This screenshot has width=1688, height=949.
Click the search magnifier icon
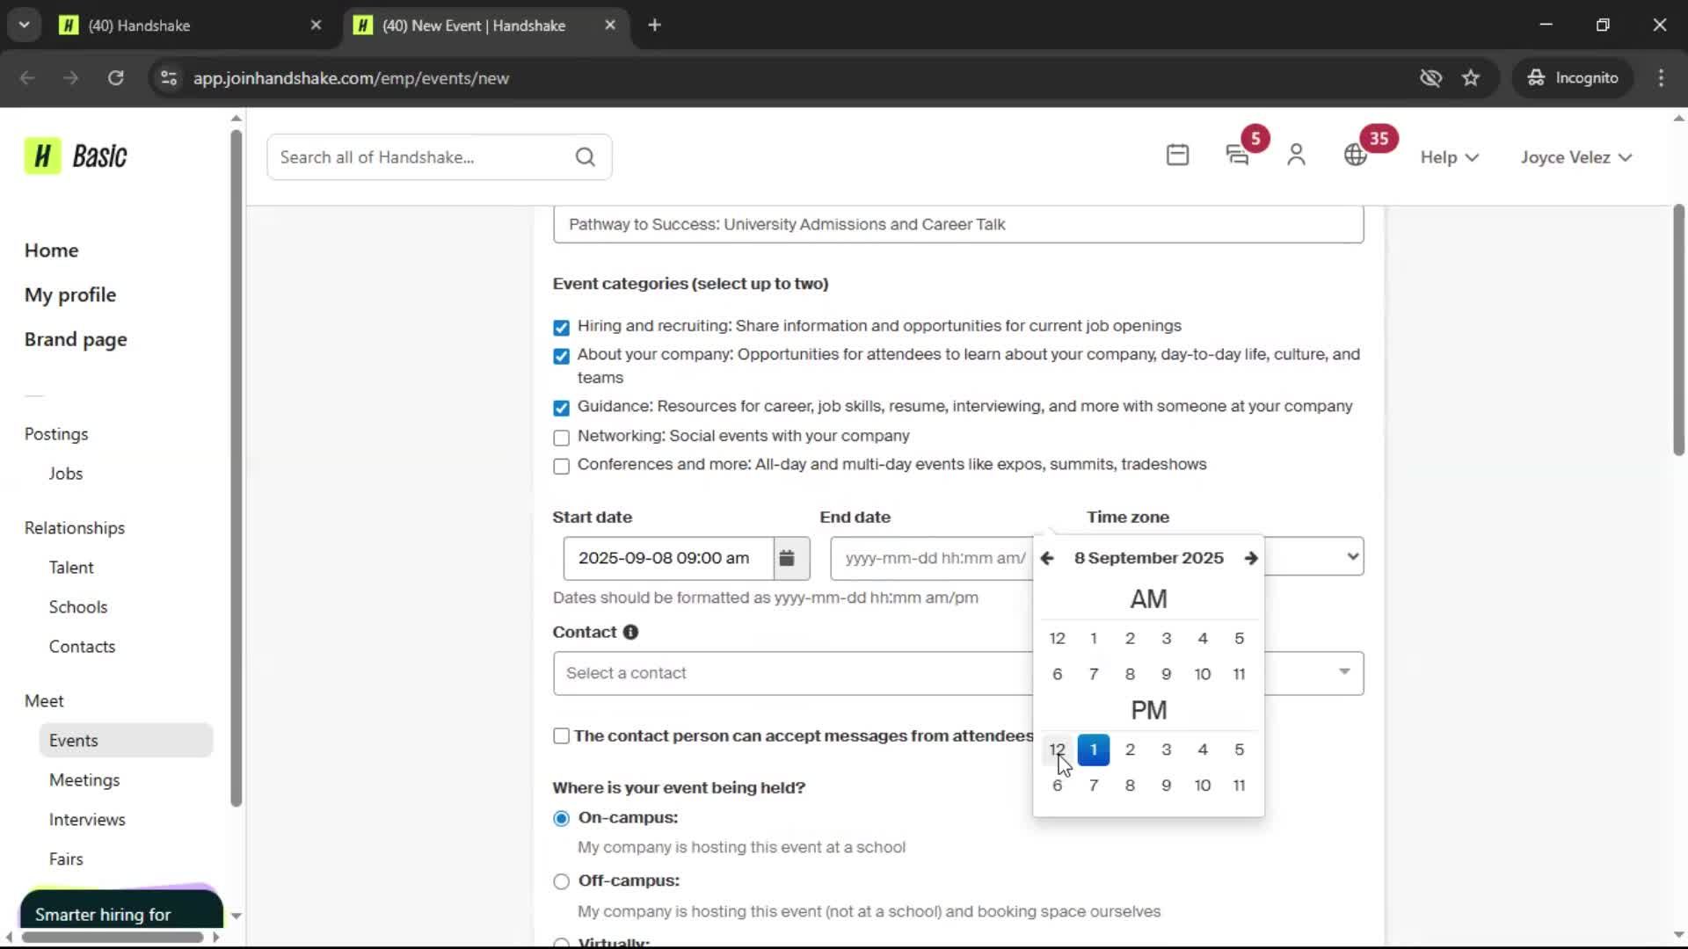click(586, 157)
